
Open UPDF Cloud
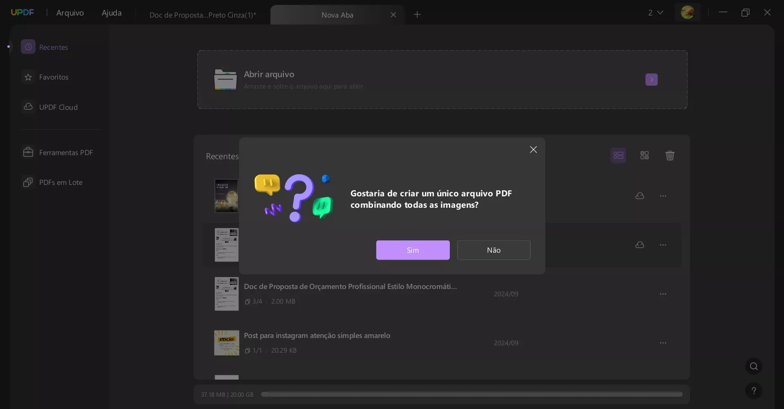pos(58,107)
